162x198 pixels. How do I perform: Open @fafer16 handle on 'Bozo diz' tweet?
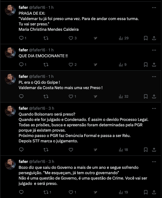point(37,162)
